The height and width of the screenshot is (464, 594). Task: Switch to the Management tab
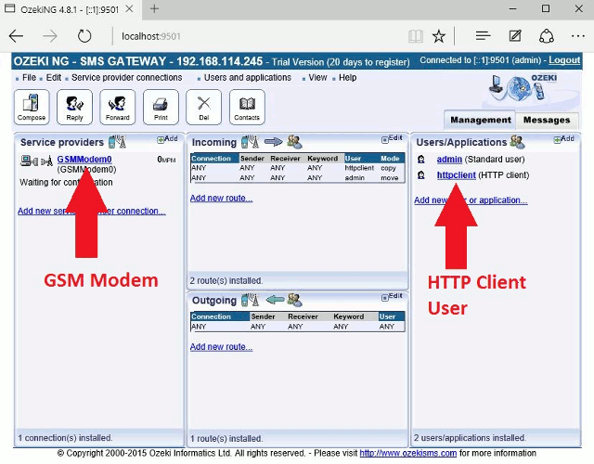coord(480,120)
